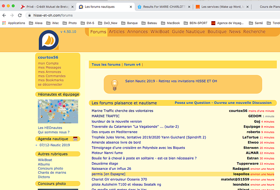The image size is (280, 190).
Task: Open the Alexa bookmarks folder
Action: [36, 23]
